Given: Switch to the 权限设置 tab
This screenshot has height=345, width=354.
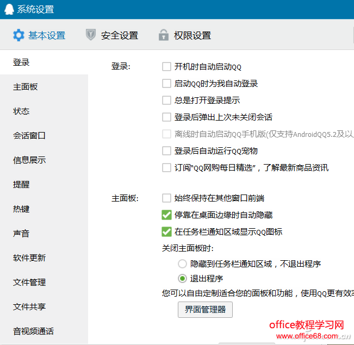Looking at the screenshot, I should click(x=185, y=35).
